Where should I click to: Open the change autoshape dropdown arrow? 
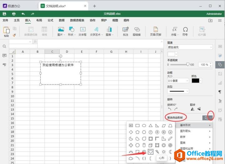click(211, 118)
